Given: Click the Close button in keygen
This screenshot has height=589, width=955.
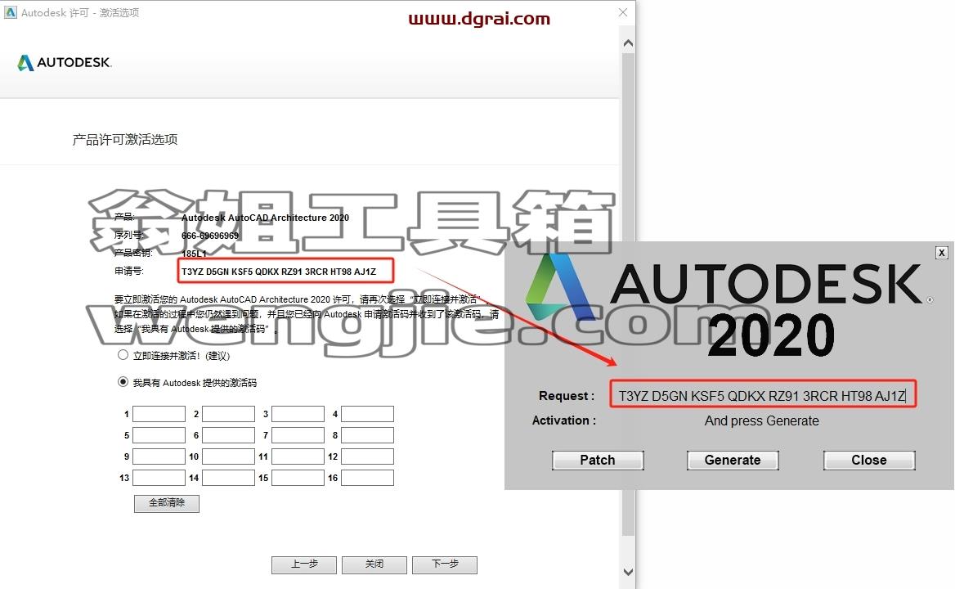Looking at the screenshot, I should tap(869, 461).
